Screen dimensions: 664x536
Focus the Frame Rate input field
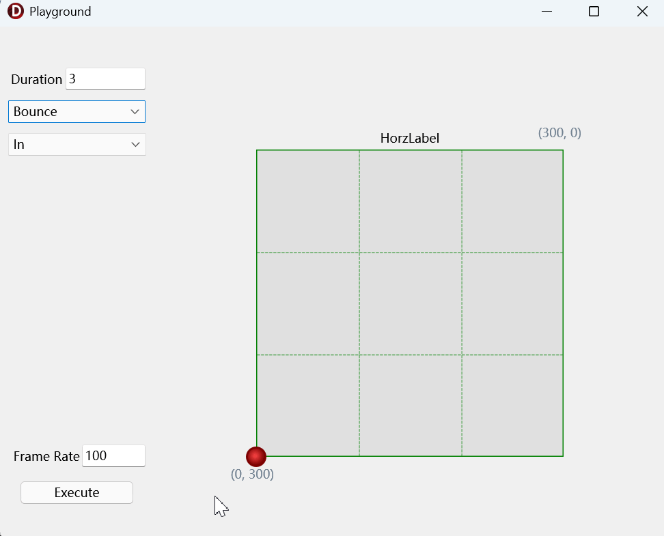[x=113, y=455]
